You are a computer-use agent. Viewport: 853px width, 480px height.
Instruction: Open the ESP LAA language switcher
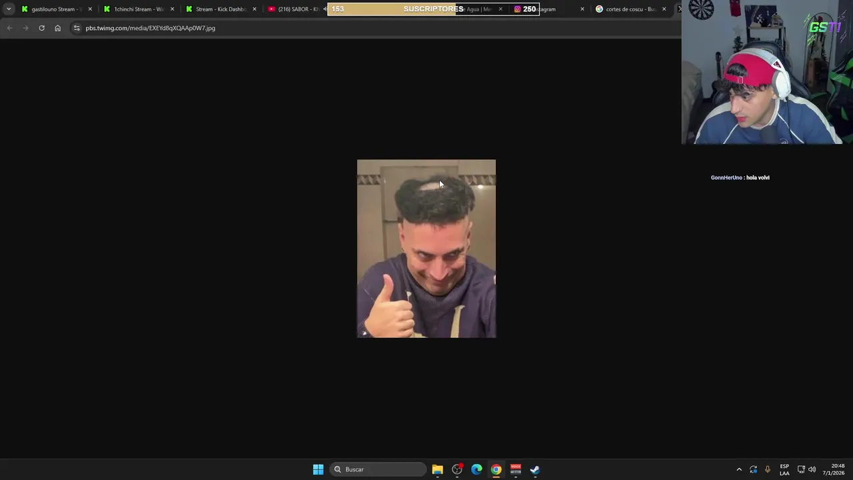pyautogui.click(x=784, y=469)
